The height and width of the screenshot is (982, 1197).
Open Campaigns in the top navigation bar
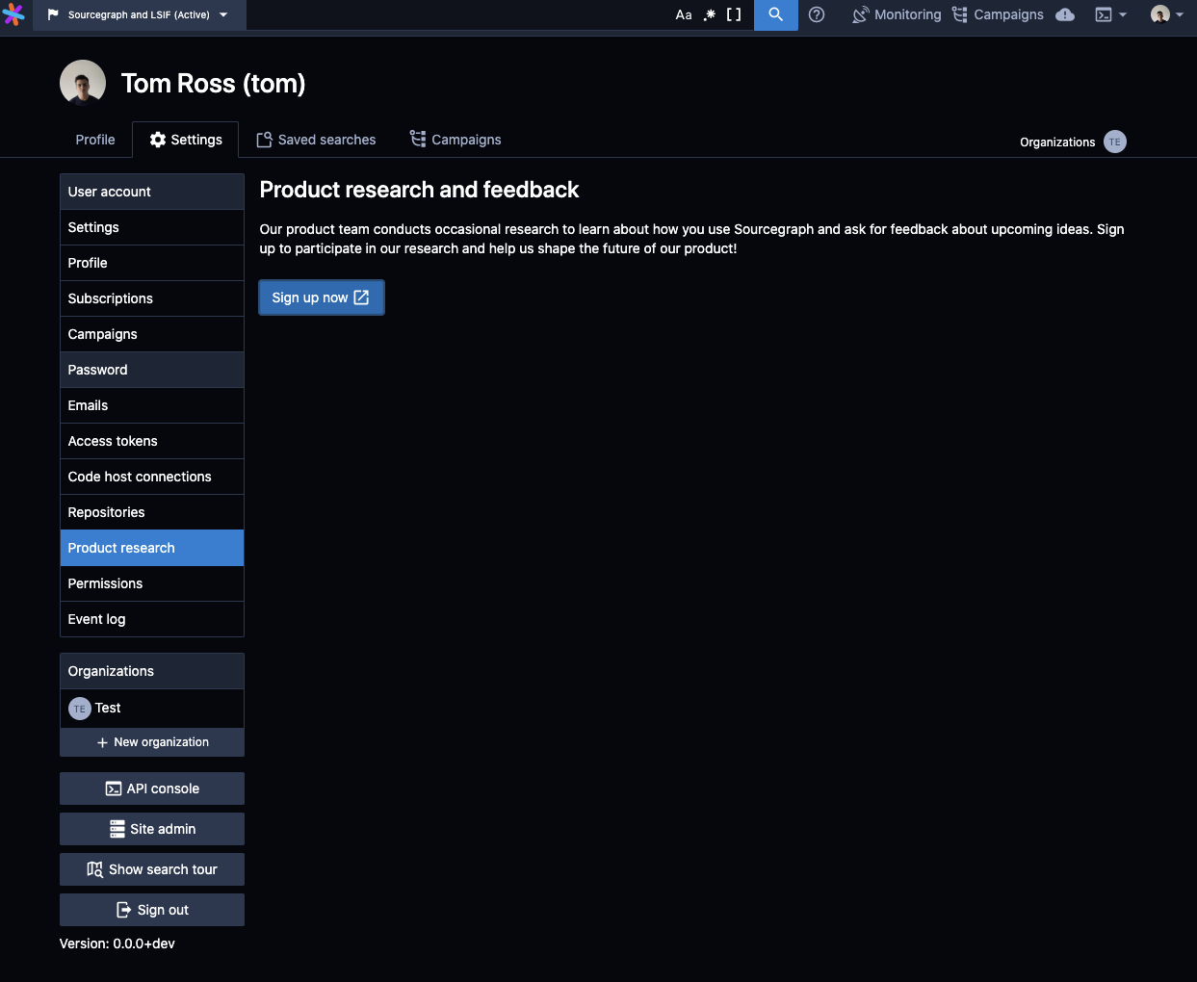point(998,14)
